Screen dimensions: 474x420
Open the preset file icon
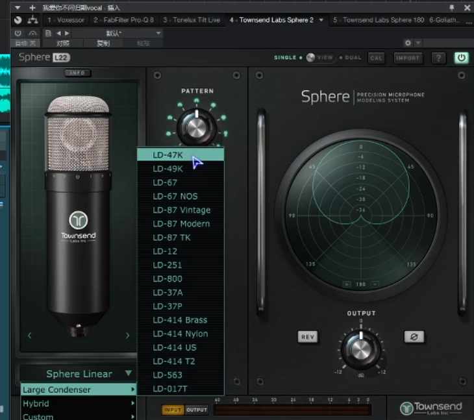click(x=48, y=33)
